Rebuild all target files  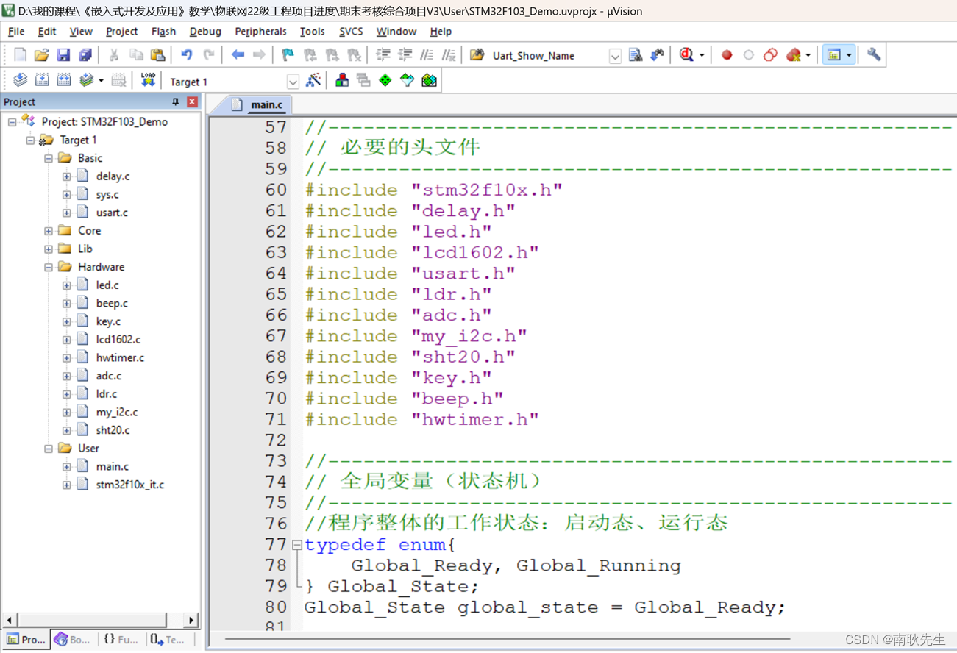(x=64, y=80)
